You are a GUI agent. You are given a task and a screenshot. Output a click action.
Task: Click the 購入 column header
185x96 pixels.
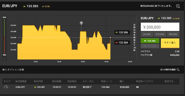click(x=122, y=81)
